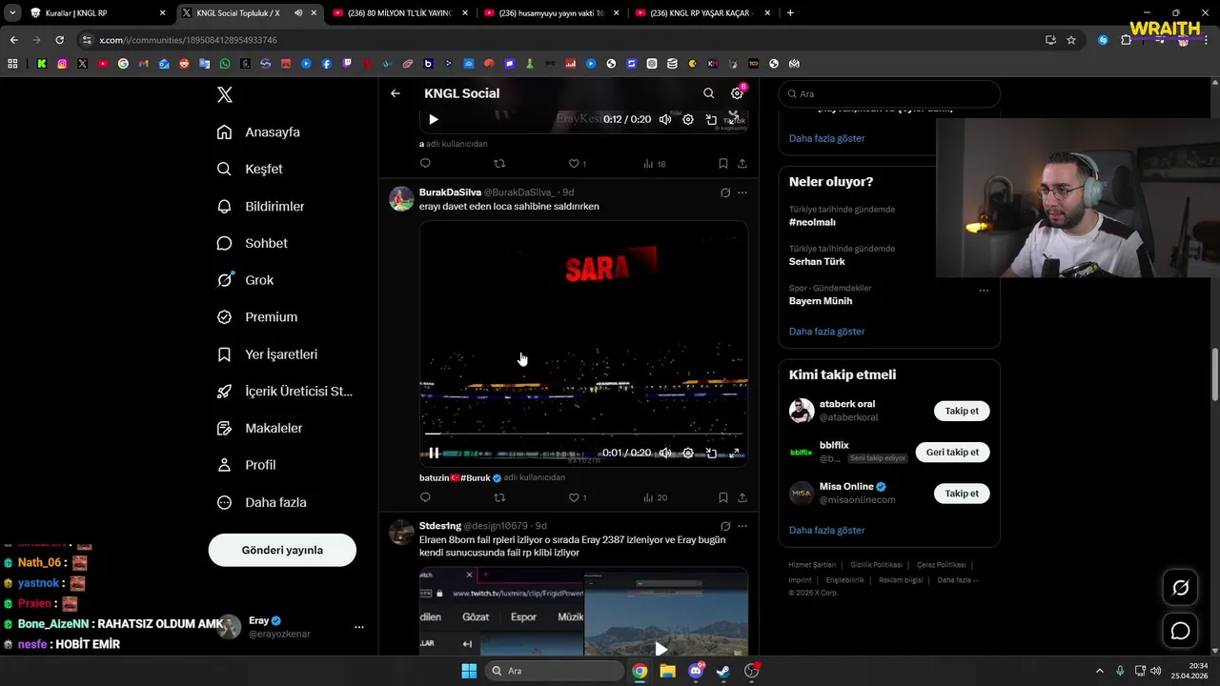The image size is (1220, 686).
Task: Click the Gönderi yayınla button
Action: pos(282,550)
